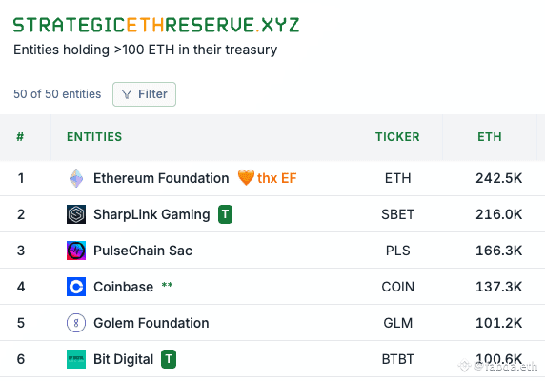Sort by the ETH column header
The width and height of the screenshot is (545, 381).
pos(490,137)
